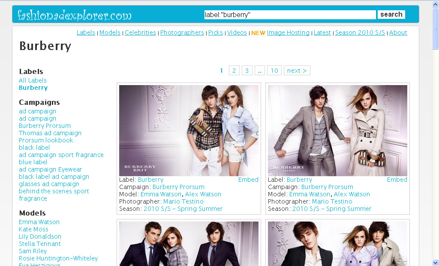Open the Latest navigation link
The height and width of the screenshot is (266, 439).
(x=322, y=33)
